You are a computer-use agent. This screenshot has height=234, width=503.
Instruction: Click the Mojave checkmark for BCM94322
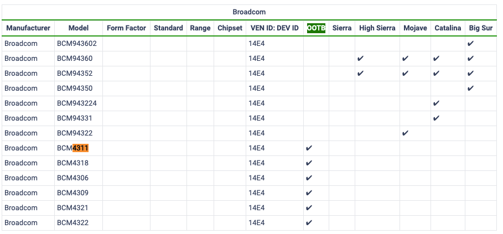click(405, 133)
